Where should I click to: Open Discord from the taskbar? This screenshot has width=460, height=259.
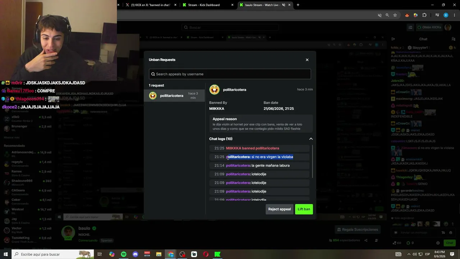[x=135, y=254]
